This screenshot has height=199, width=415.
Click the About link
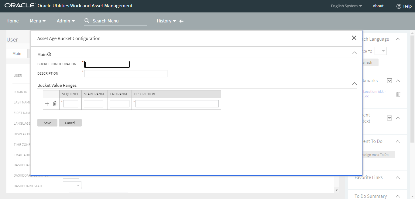tap(378, 6)
